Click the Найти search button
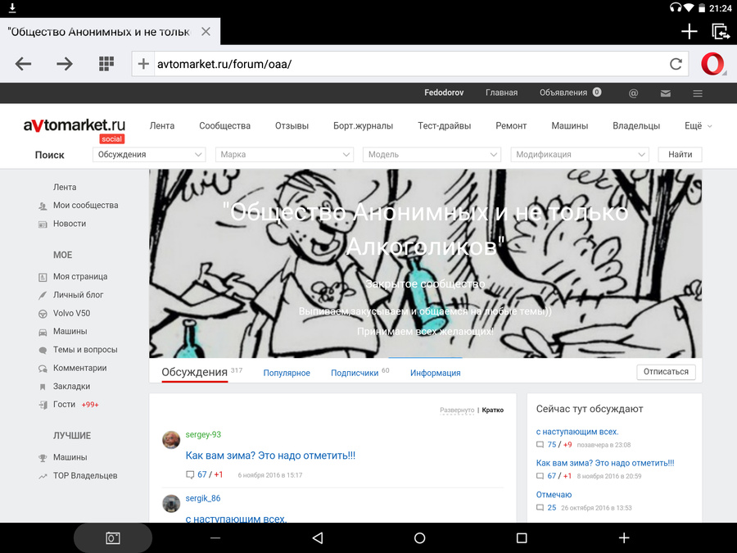 [x=680, y=154]
